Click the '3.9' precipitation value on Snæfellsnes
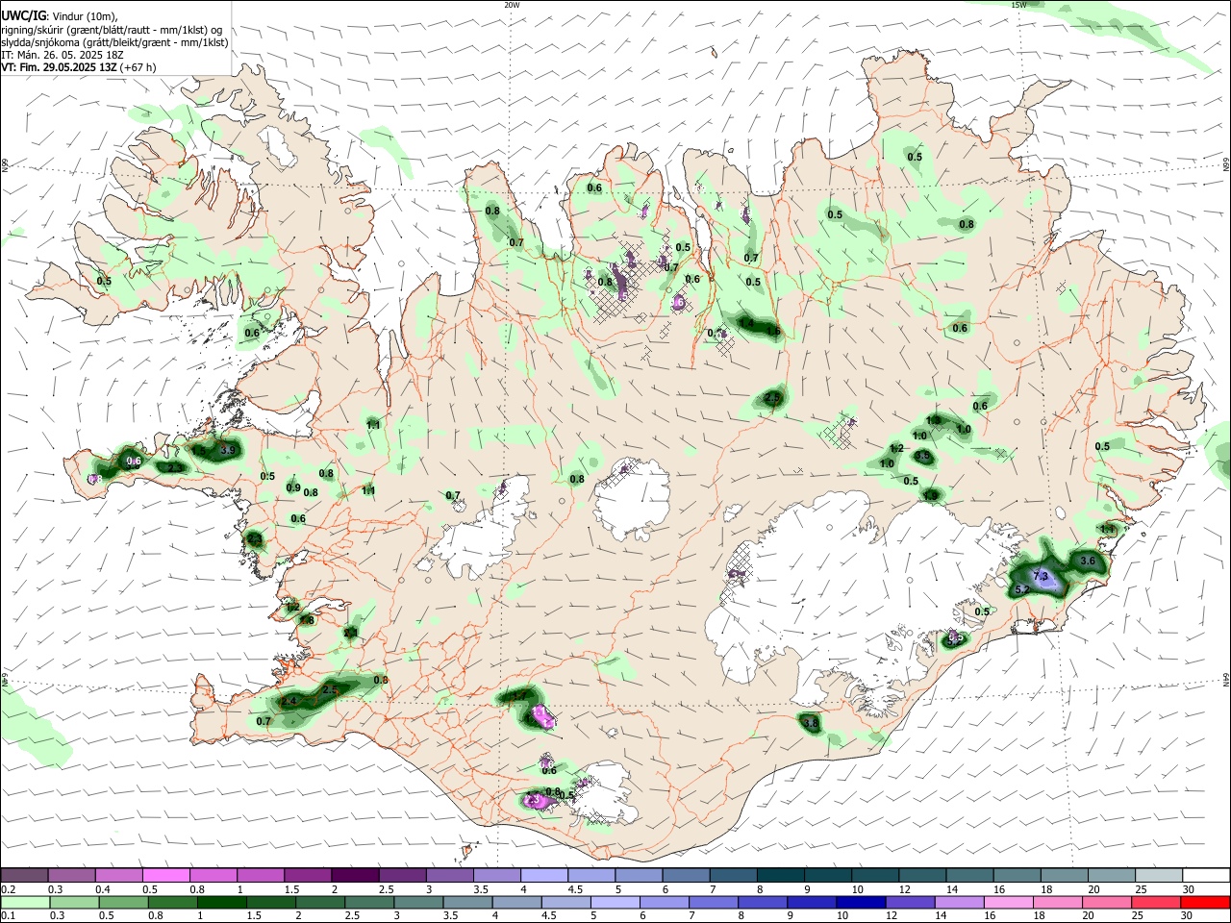This screenshot has width=1231, height=923. (x=228, y=450)
